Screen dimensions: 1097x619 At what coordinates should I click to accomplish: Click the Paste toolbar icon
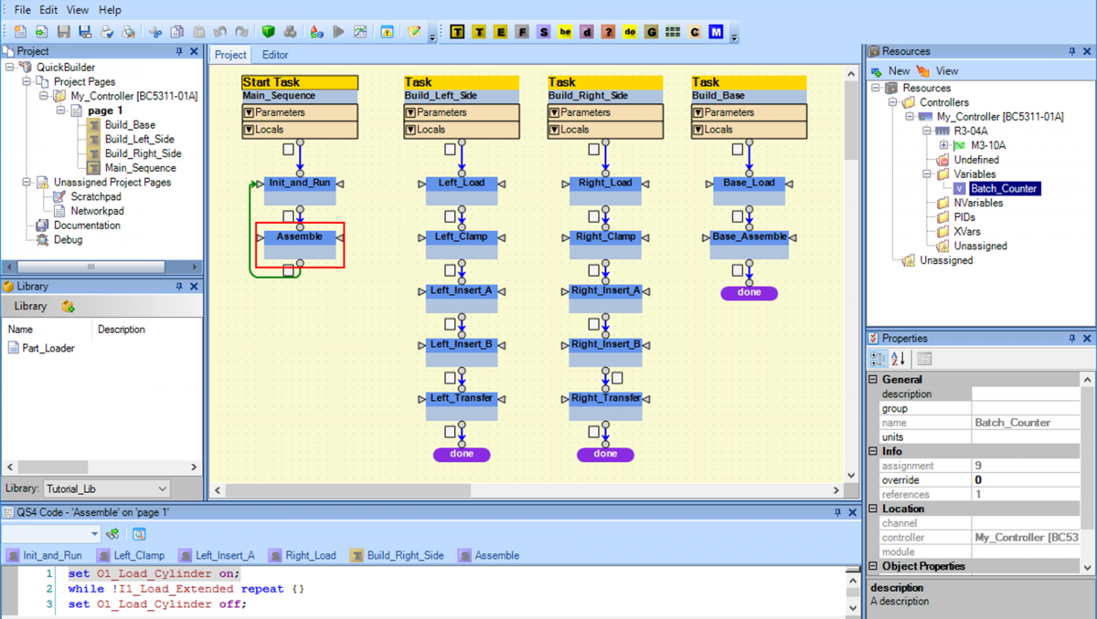pos(199,32)
